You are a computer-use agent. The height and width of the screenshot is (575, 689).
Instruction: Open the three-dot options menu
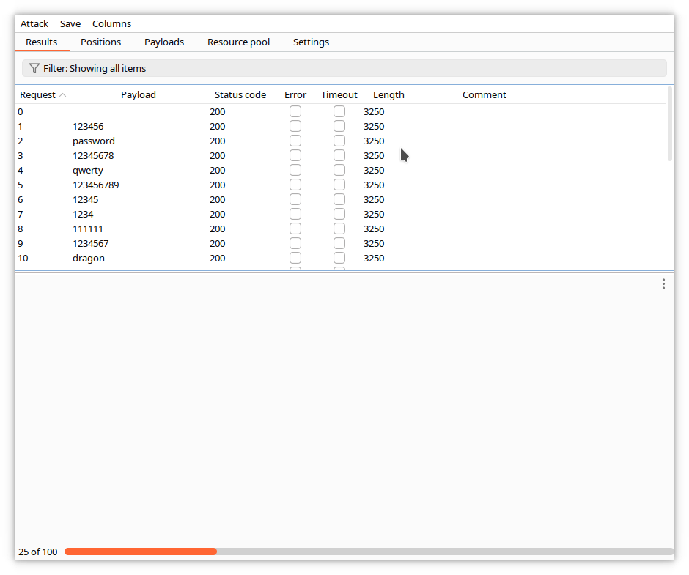(x=663, y=283)
